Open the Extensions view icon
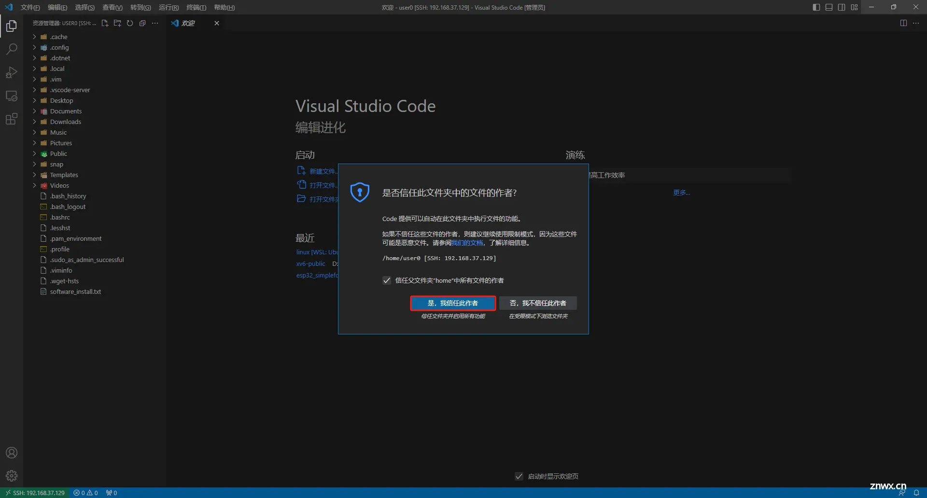The image size is (927, 498). click(x=12, y=119)
